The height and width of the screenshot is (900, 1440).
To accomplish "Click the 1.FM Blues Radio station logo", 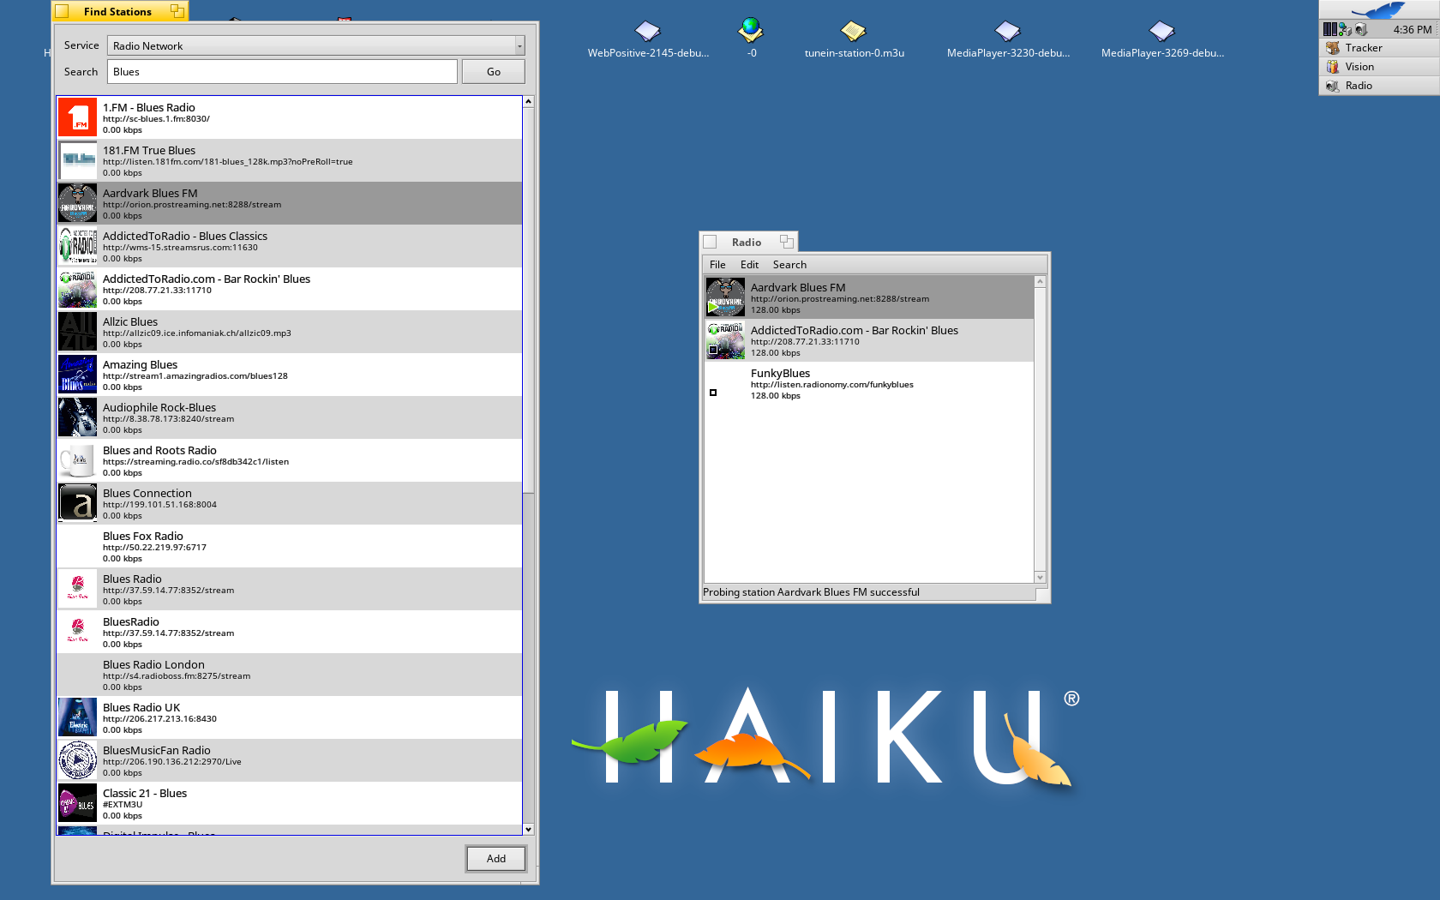I will (x=77, y=117).
